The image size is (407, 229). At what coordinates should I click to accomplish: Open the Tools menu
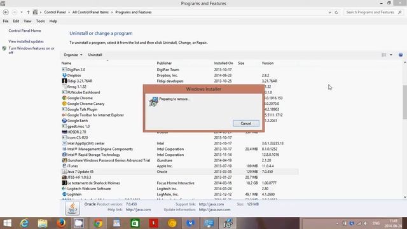point(40,21)
